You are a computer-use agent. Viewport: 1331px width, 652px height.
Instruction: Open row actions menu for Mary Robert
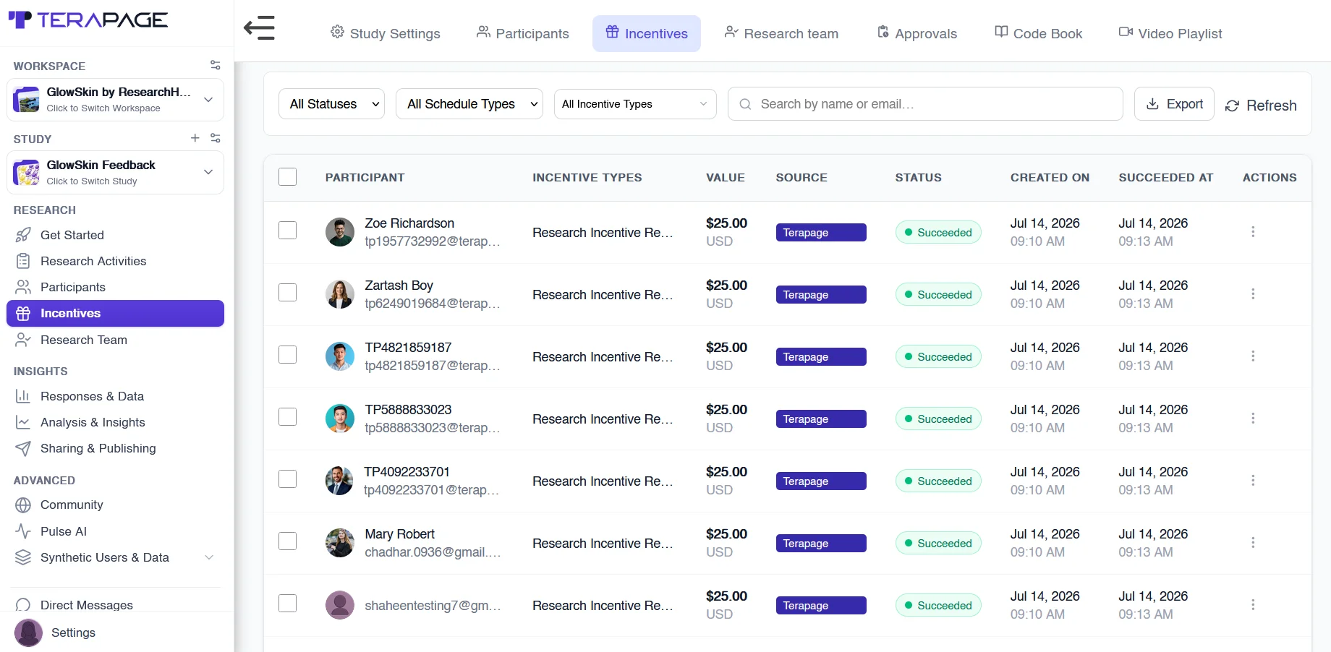pyautogui.click(x=1253, y=543)
